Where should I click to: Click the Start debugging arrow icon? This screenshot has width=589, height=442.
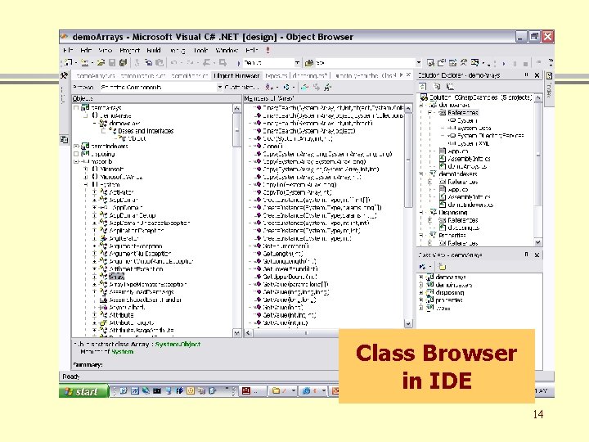(x=238, y=63)
